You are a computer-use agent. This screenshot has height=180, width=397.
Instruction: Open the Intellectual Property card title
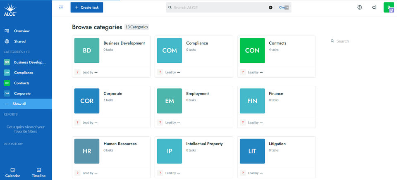coord(205,144)
